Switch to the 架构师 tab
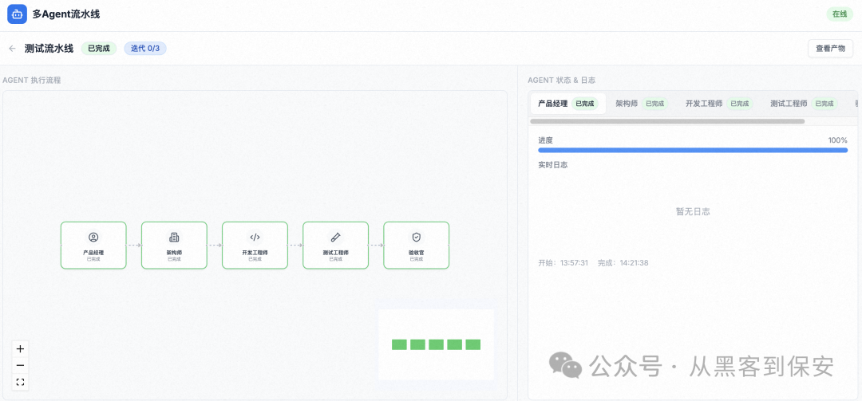Screen dimensions: 862x401 [x=642, y=104]
